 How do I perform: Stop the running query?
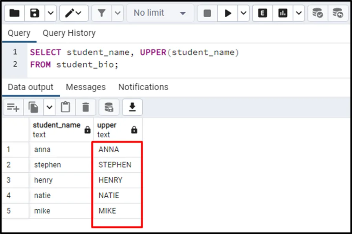(207, 13)
